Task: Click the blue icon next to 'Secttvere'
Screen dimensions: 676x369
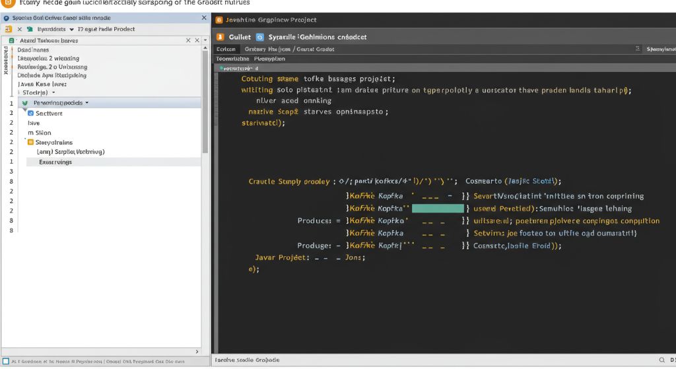Action: 30,114
